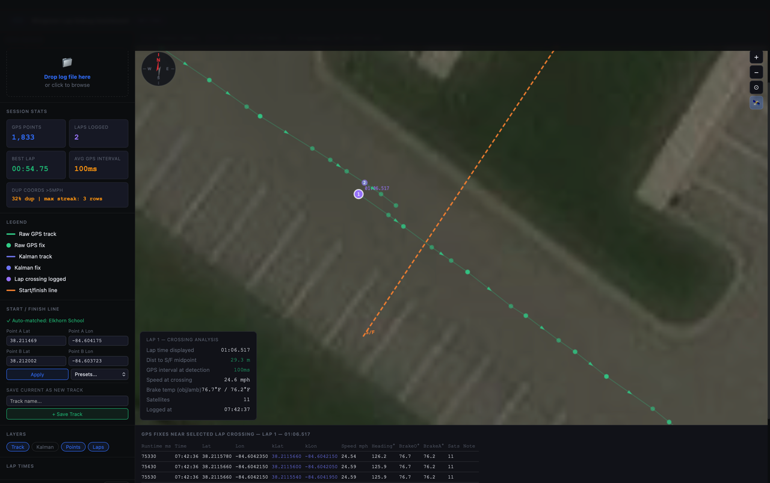Open the Presets dropdown
Screen dimensions: 770x483
(99, 374)
